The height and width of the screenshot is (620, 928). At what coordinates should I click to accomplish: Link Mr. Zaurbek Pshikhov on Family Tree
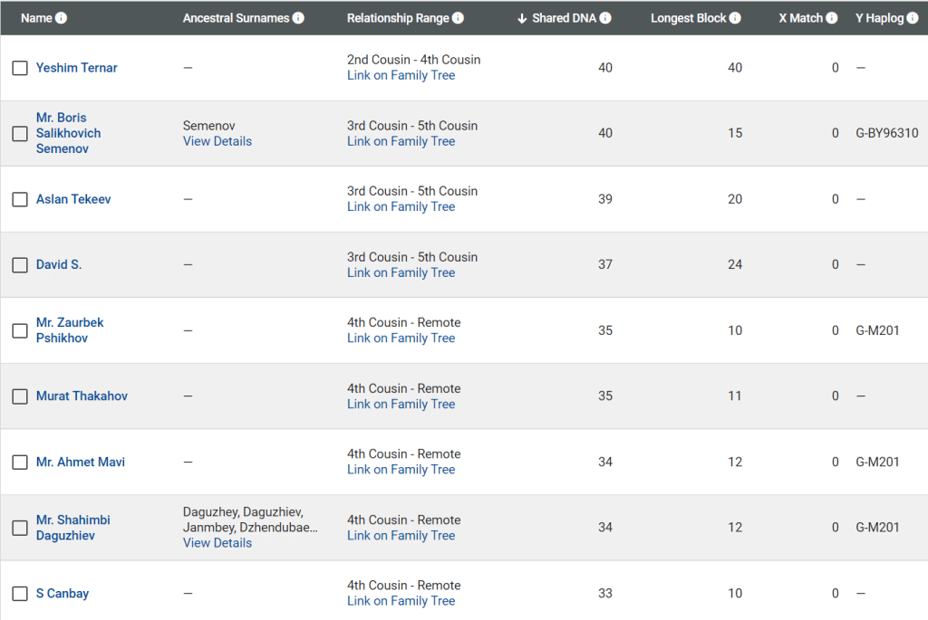click(401, 339)
